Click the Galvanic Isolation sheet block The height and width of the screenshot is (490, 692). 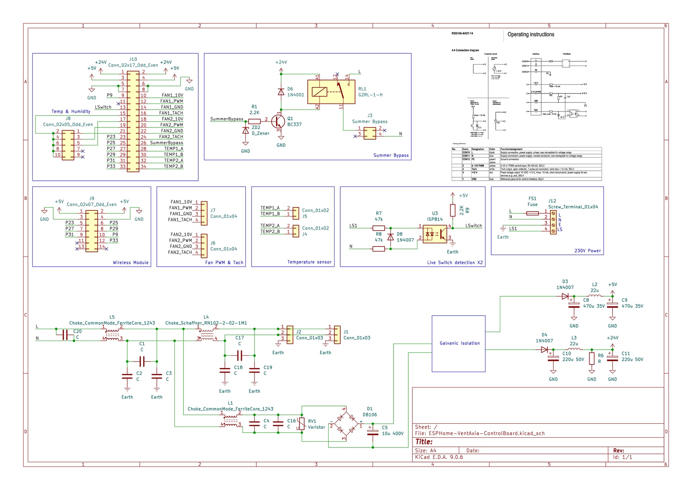[x=458, y=343]
